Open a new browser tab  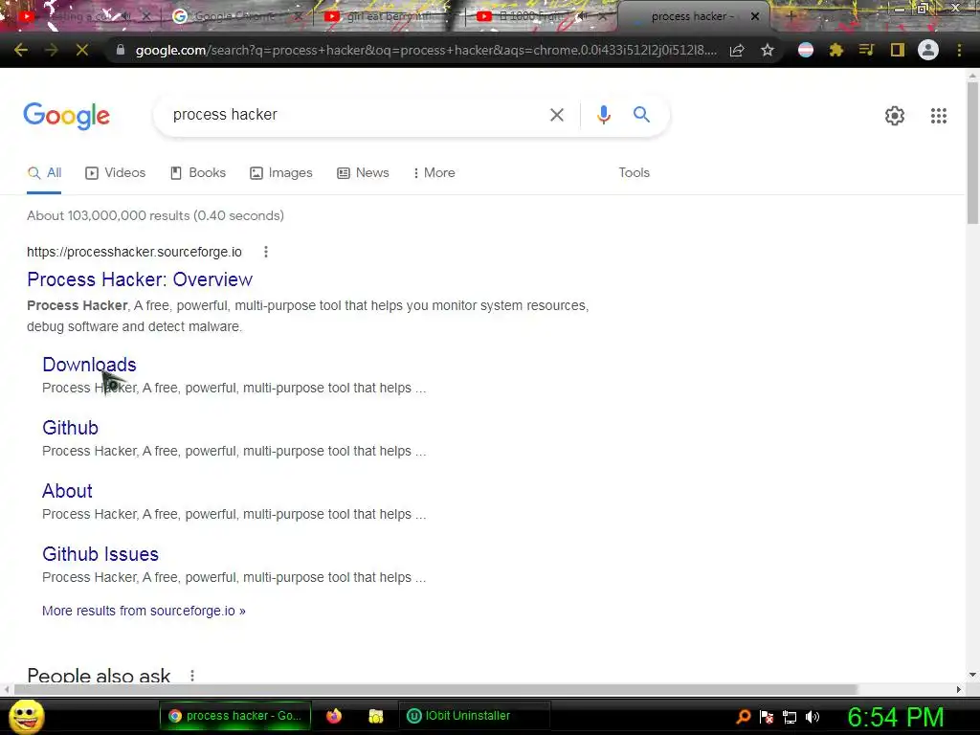coord(791,16)
